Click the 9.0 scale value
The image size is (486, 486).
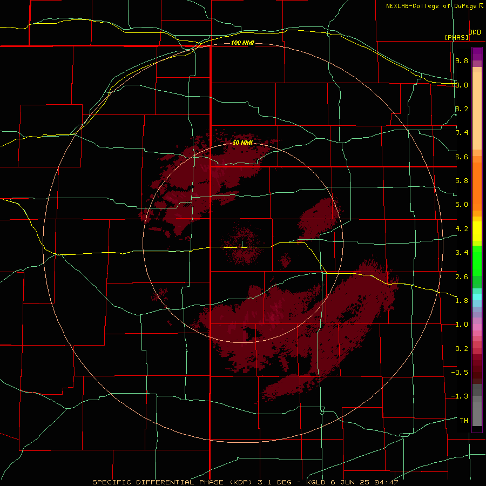(462, 85)
